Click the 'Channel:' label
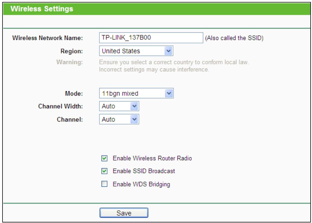 (x=70, y=120)
